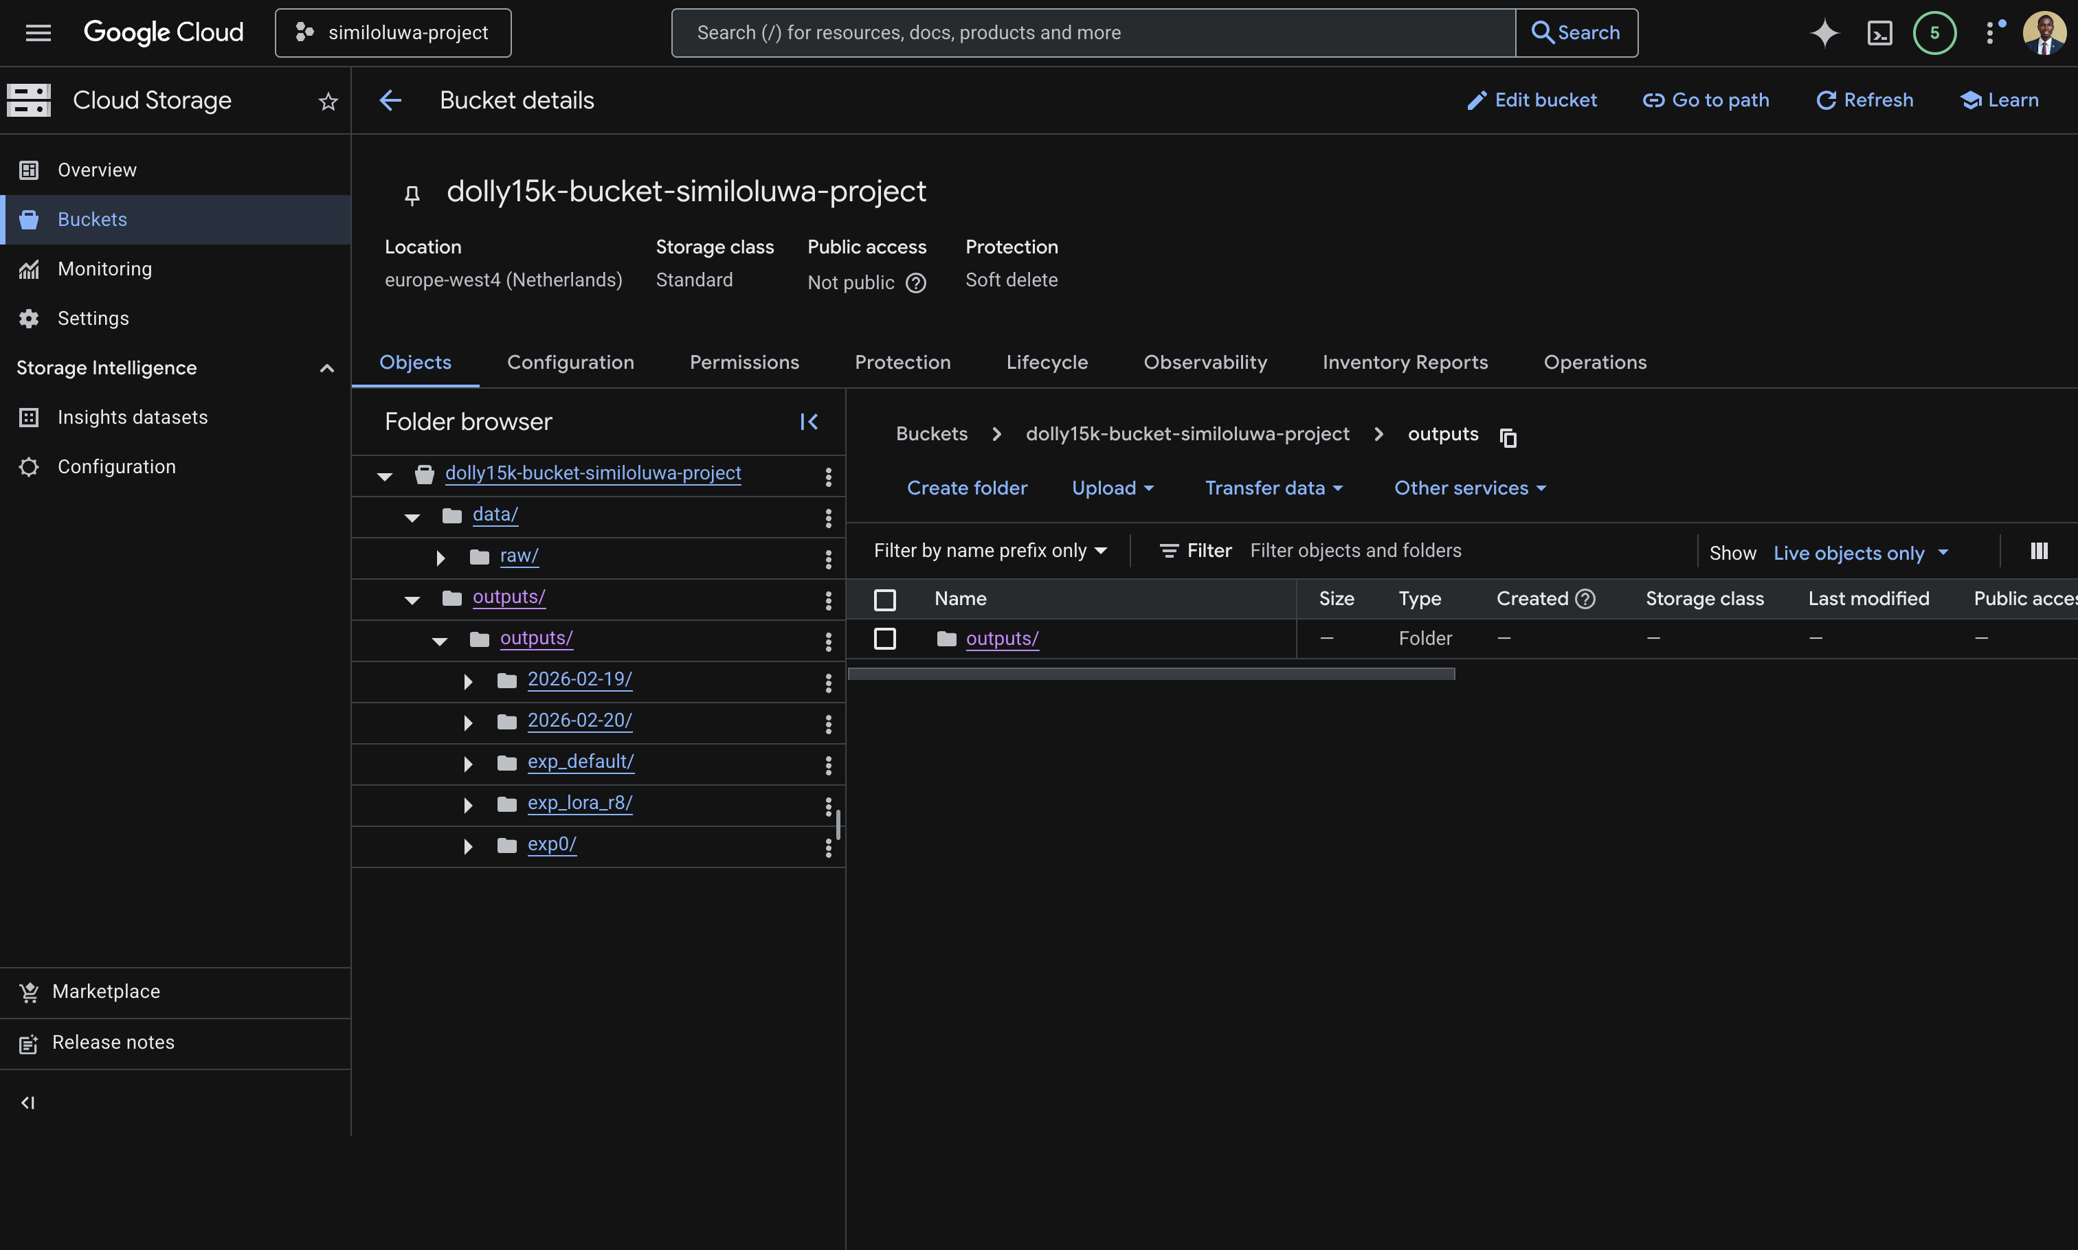Open the navigation menu
This screenshot has width=2078, height=1250.
click(37, 32)
